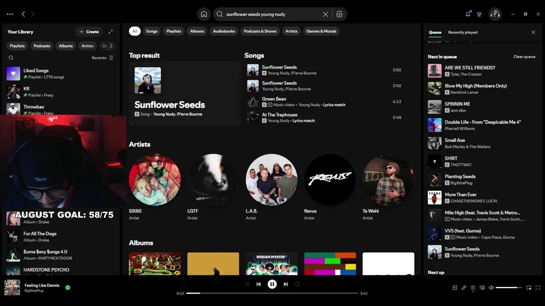Image resolution: width=545 pixels, height=306 pixels.
Task: Filter library by Artists chip
Action: click(87, 46)
